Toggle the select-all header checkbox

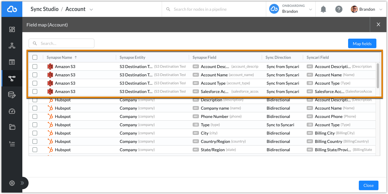coord(35,57)
